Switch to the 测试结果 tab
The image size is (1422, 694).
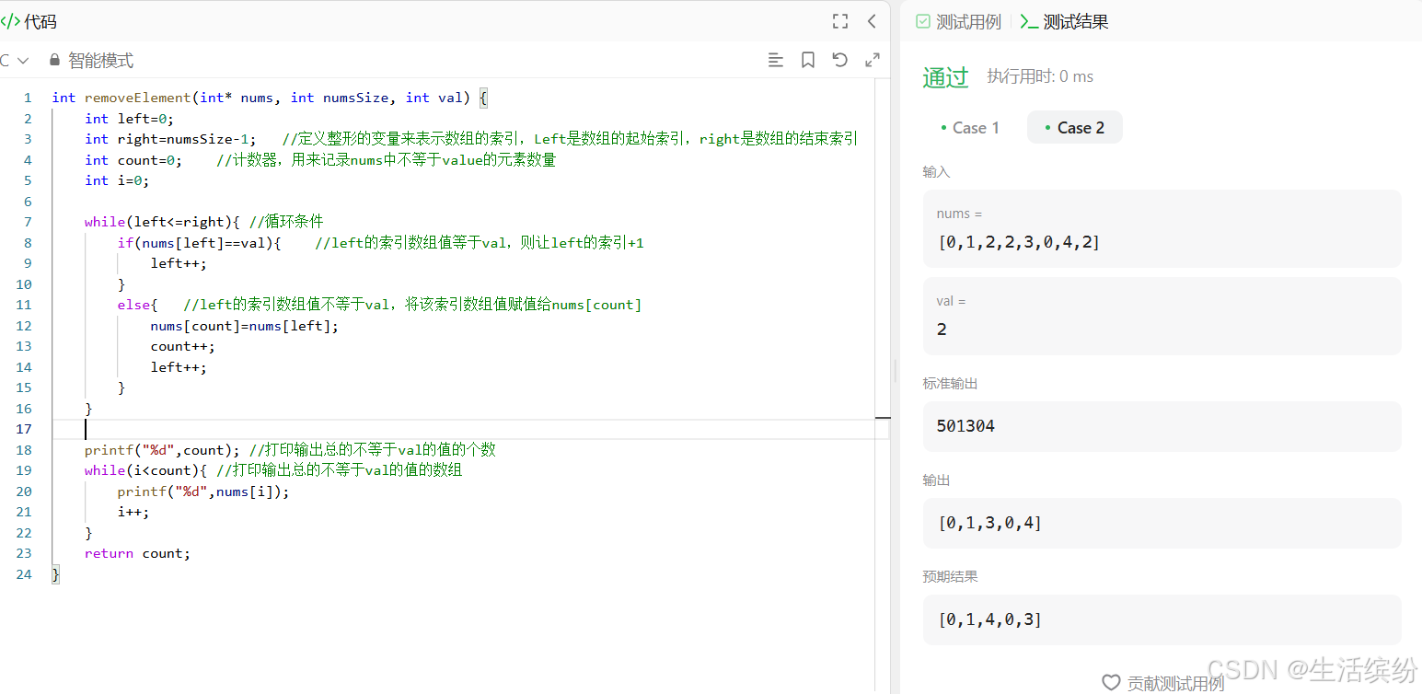[x=1074, y=21]
